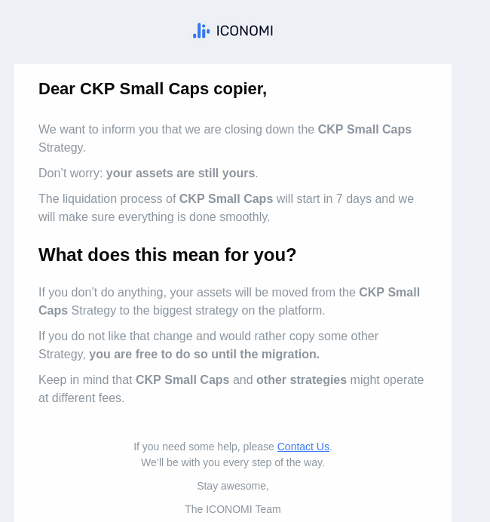The width and height of the screenshot is (490, 522).
Task: Click the ICONOMI wordmark text in header
Action: tap(244, 31)
